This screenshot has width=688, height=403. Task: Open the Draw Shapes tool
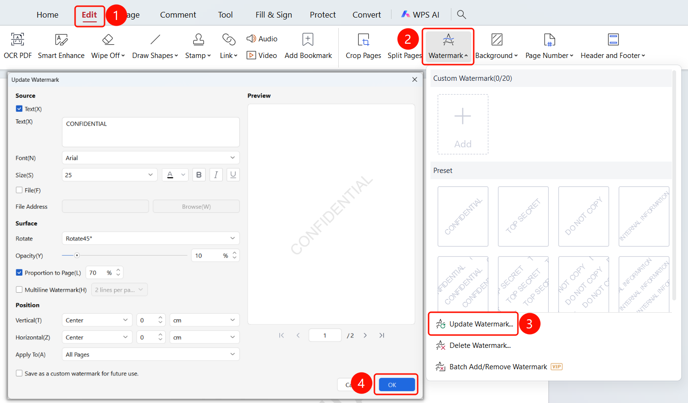click(x=155, y=47)
